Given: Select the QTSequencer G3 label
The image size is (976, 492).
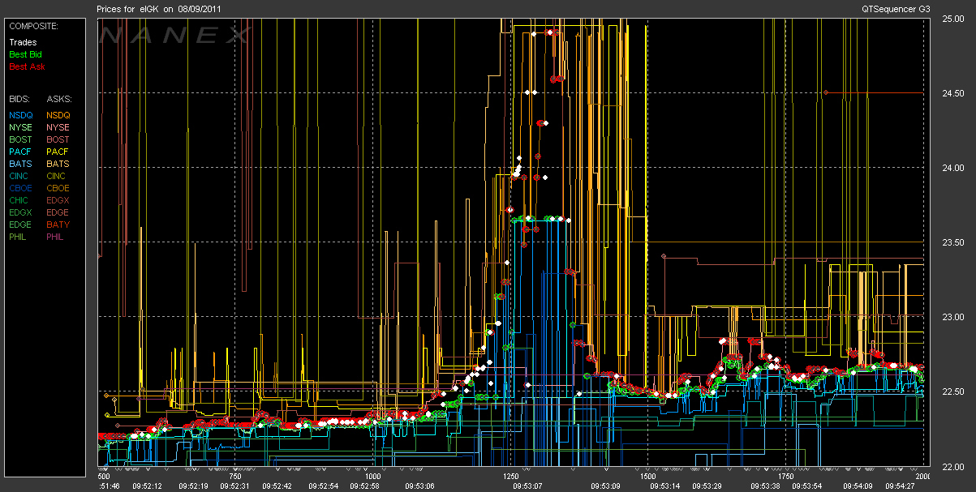Looking at the screenshot, I should click(x=897, y=9).
